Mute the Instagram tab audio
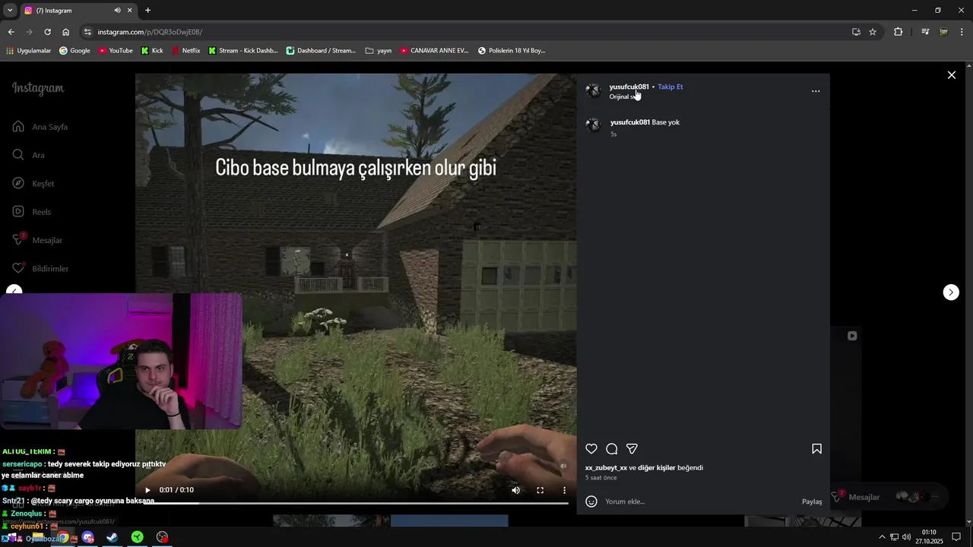The image size is (973, 547). 117,11
